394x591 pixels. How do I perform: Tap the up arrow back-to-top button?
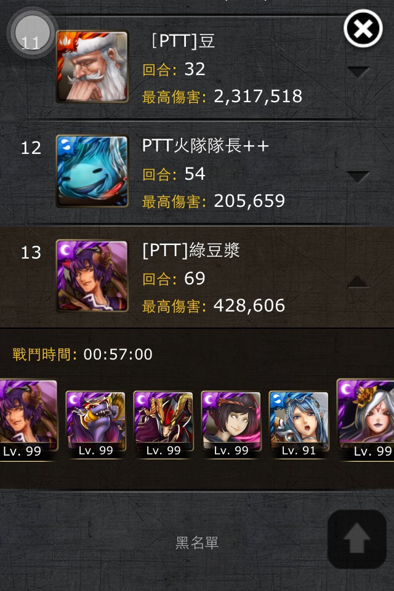coord(356,539)
